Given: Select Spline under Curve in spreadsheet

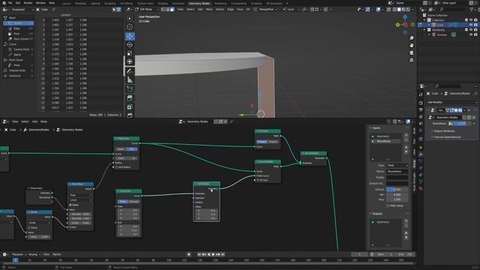Looking at the screenshot, I should tap(19, 55).
